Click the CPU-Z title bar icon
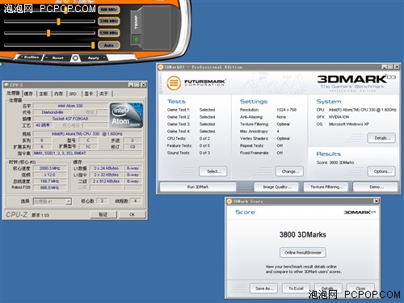Screen dimensions: 404x303 [6, 85]
